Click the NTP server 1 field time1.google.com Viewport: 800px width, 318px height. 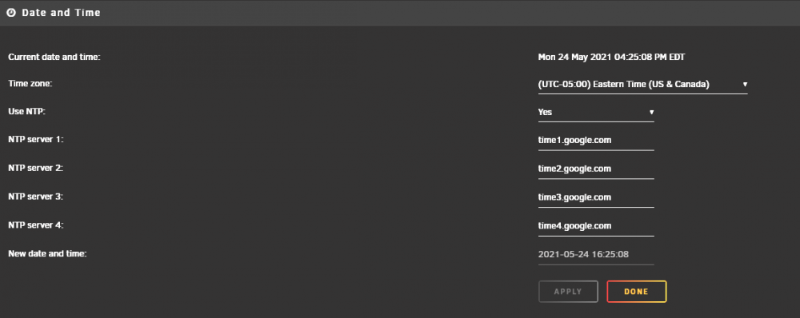click(x=596, y=141)
